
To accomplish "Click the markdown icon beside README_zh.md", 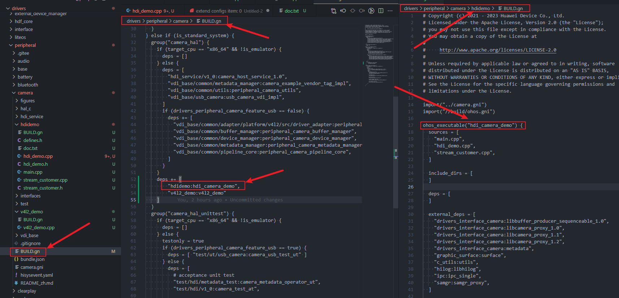I will click(x=16, y=283).
